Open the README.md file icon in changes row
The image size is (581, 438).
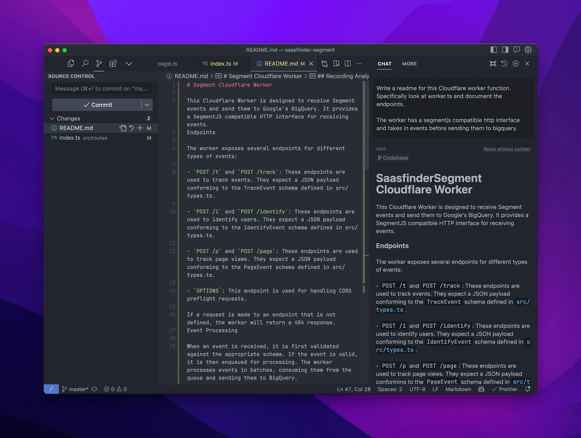tap(123, 128)
